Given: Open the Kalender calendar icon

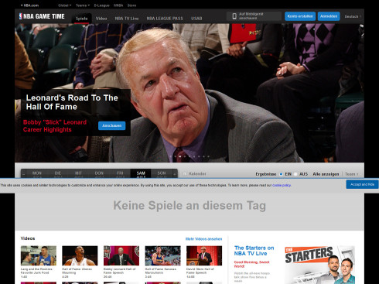Looking at the screenshot, I should point(185,174).
